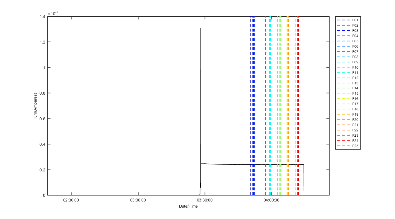Screen dimensions: 395x219
Task: Click the 1.4 y-axis tick label
Action: [x=43, y=17]
